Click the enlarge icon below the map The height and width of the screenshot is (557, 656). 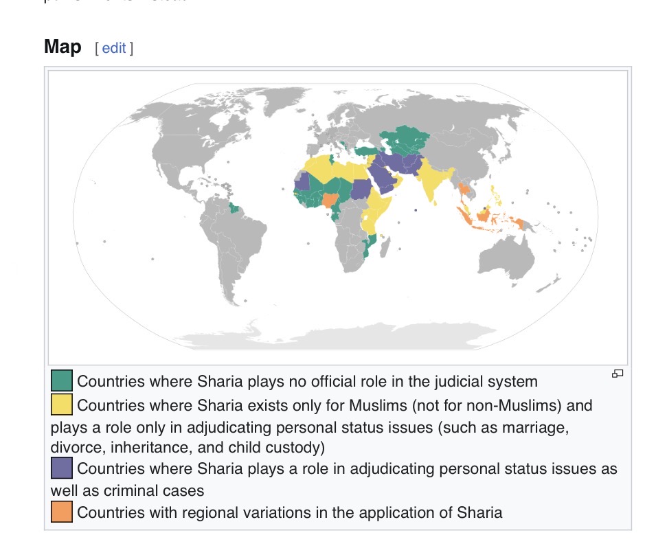coord(618,374)
